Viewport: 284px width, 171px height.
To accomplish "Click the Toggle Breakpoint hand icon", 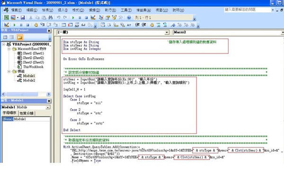I will pyautogui.click(x=36, y=25).
